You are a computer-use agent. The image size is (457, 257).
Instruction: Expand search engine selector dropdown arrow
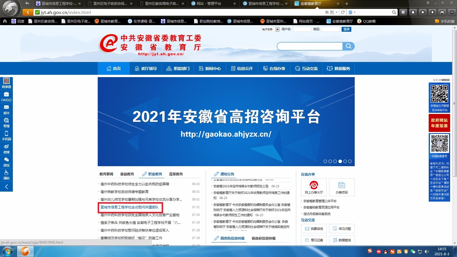tap(354, 12)
